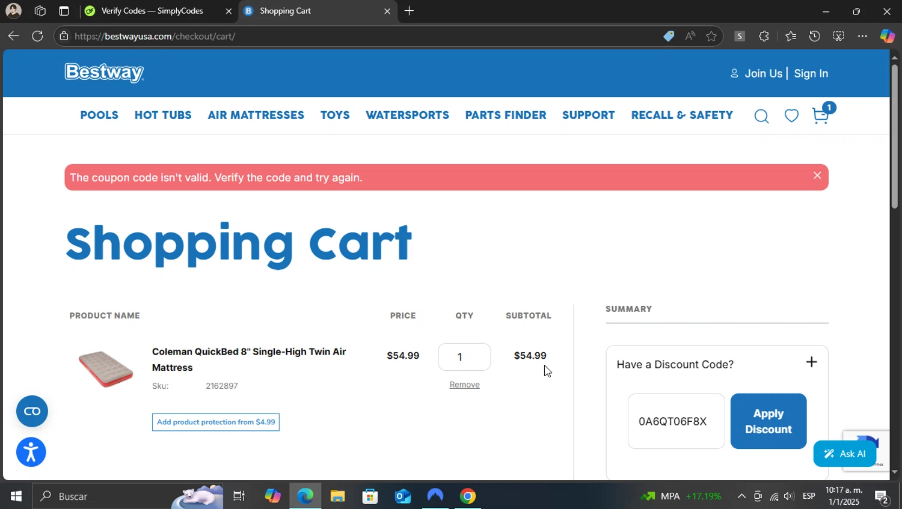Viewport: 902px width, 509px height.
Task: Open the SimplyCodes extension icon
Action: coord(740,36)
